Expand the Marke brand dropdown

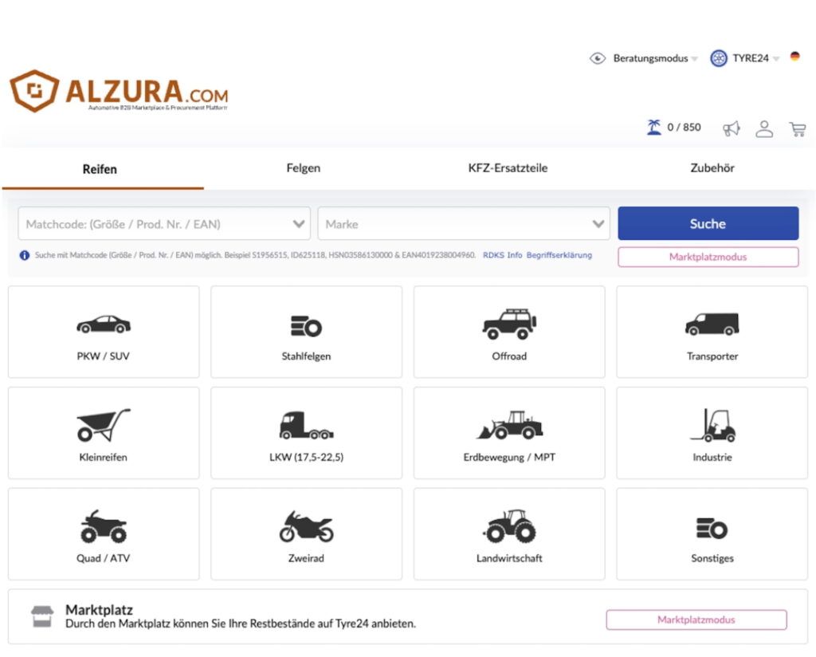coord(464,224)
